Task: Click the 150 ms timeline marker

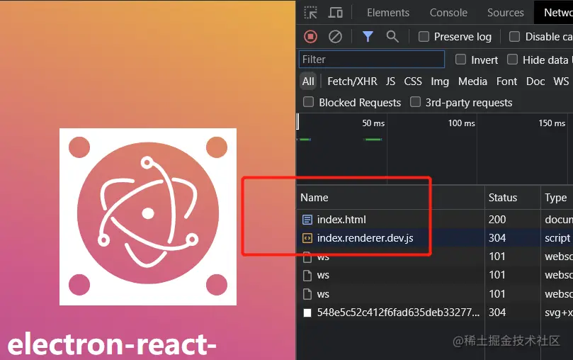Action: [552, 123]
